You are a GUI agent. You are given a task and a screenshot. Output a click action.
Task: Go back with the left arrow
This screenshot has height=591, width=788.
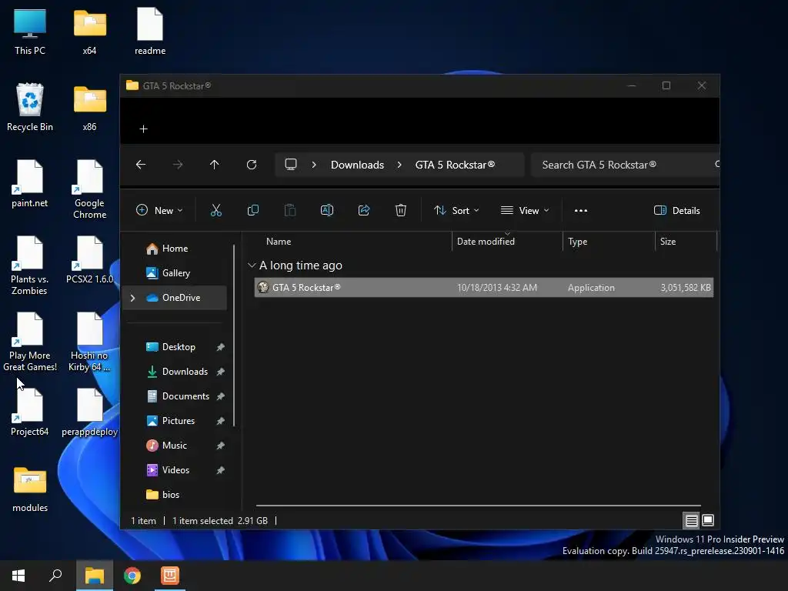click(141, 165)
